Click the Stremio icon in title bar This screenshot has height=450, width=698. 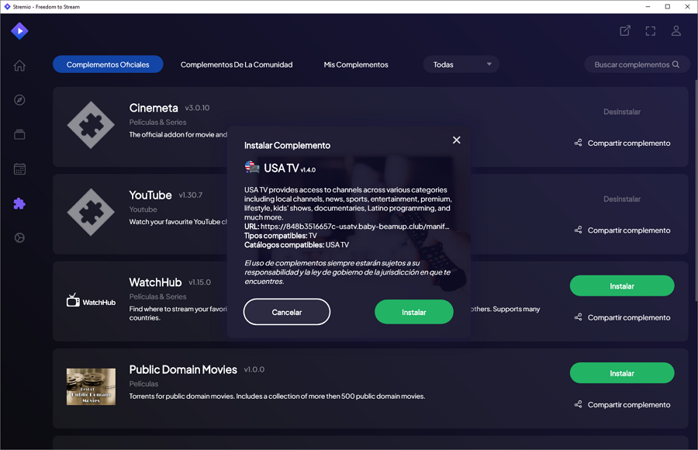click(x=7, y=7)
